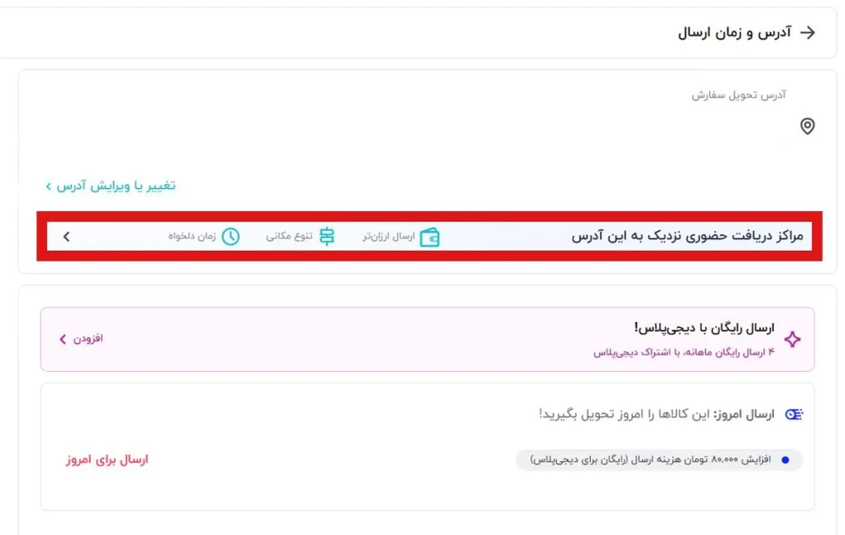Click the تنوع مکانی label
Image resolution: width=845 pixels, height=535 pixels.
289,237
